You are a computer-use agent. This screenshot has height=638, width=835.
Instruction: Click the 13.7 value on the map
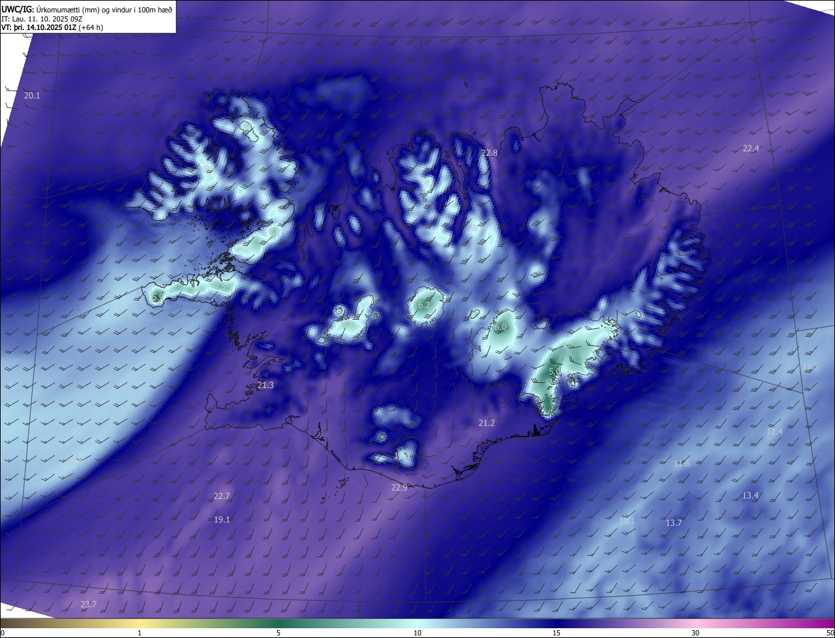click(x=673, y=523)
